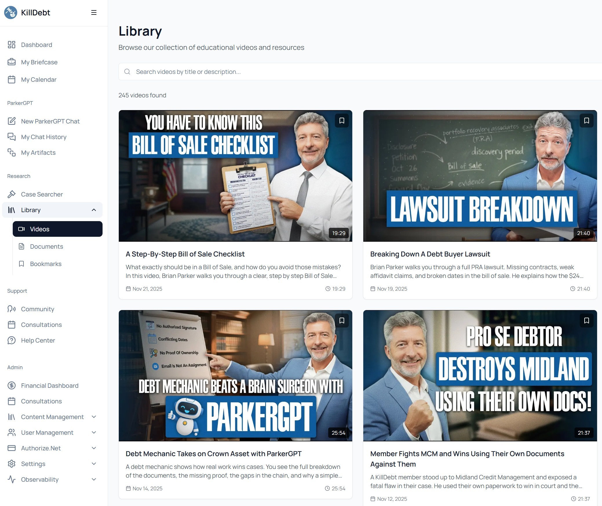Click the KillDebt logo icon
602x506 pixels.
(x=11, y=12)
